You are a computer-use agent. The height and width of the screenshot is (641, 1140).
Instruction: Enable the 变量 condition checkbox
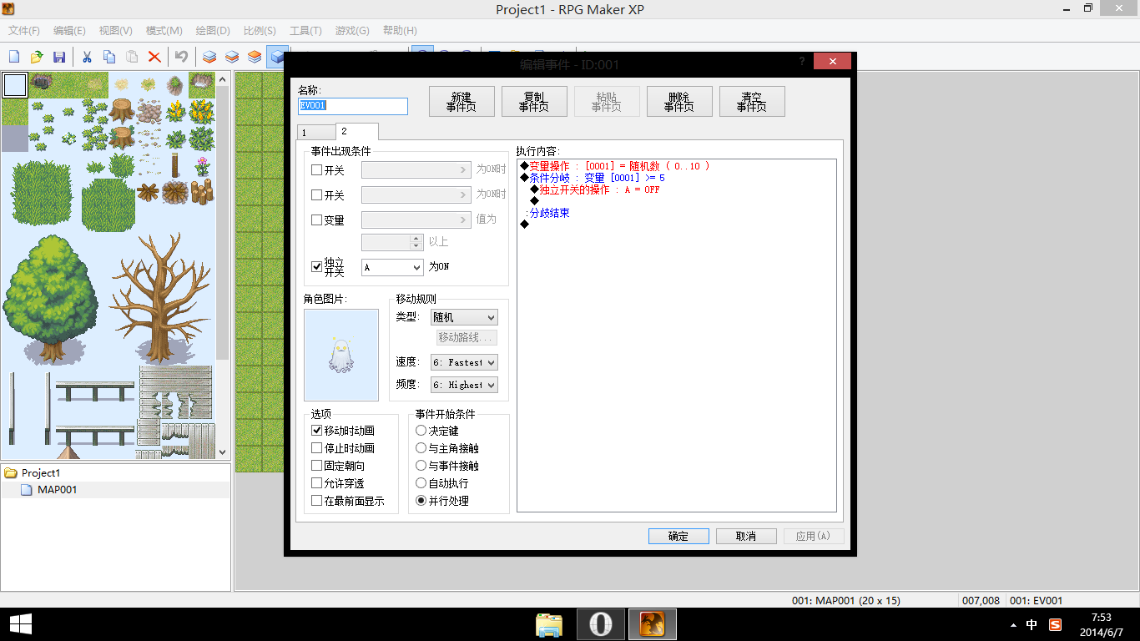pyautogui.click(x=316, y=220)
